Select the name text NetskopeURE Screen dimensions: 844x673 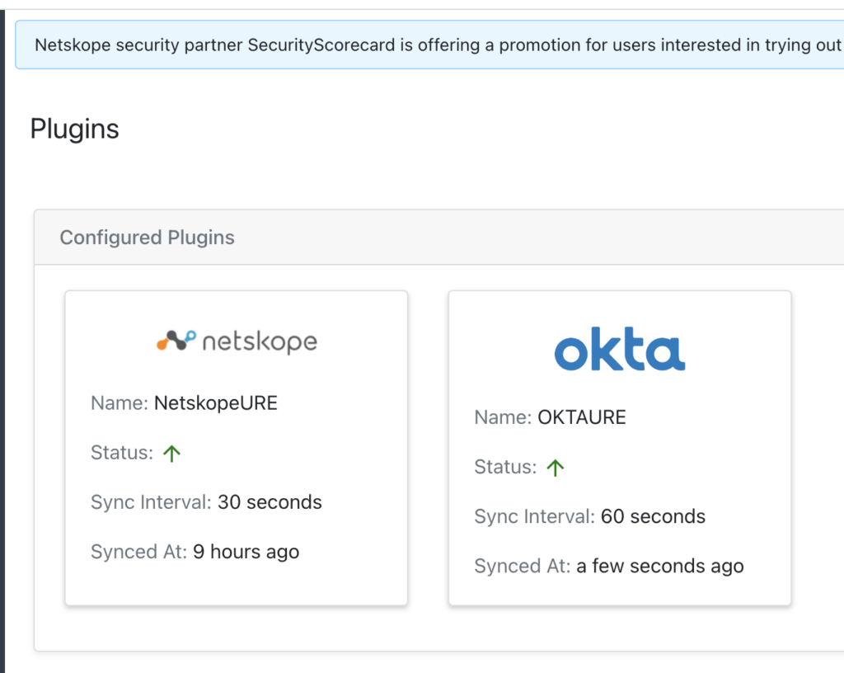tap(216, 403)
